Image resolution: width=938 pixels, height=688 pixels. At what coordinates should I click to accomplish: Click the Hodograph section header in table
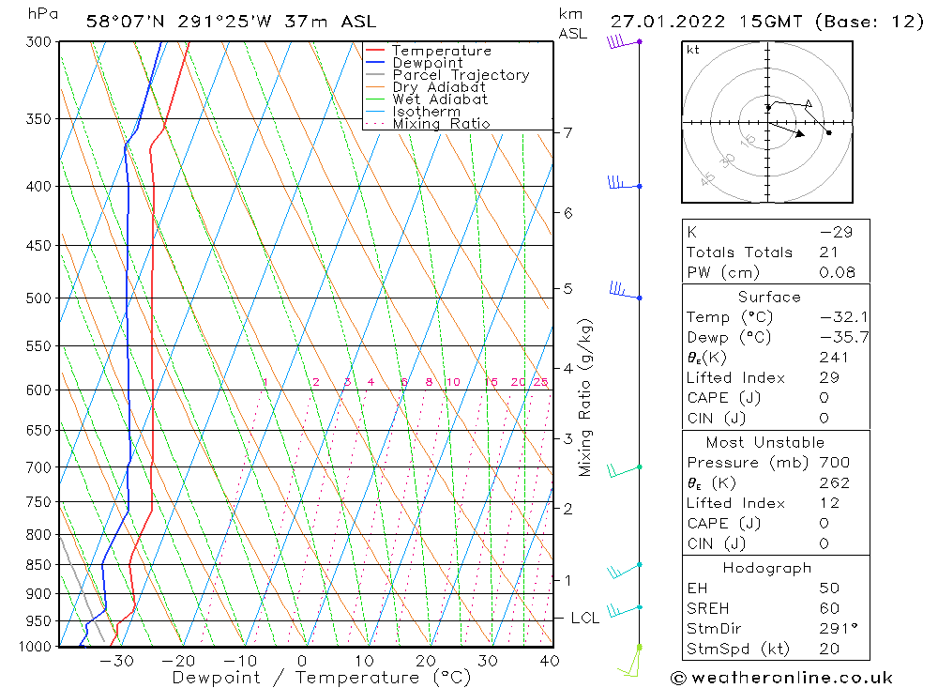(x=767, y=568)
